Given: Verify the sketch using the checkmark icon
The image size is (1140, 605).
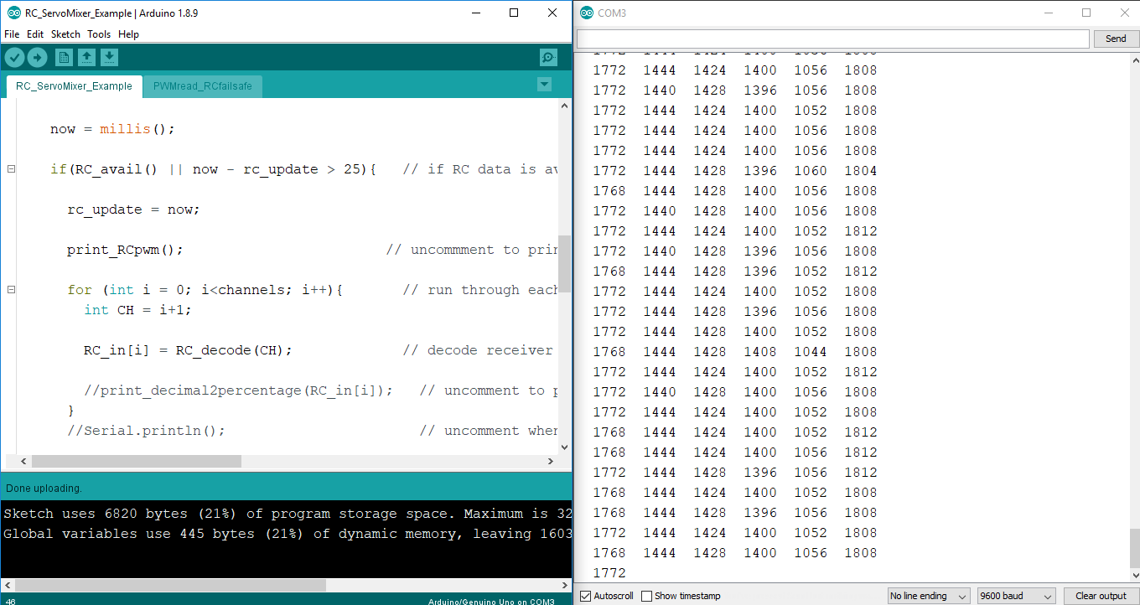Looking at the screenshot, I should pos(14,57).
